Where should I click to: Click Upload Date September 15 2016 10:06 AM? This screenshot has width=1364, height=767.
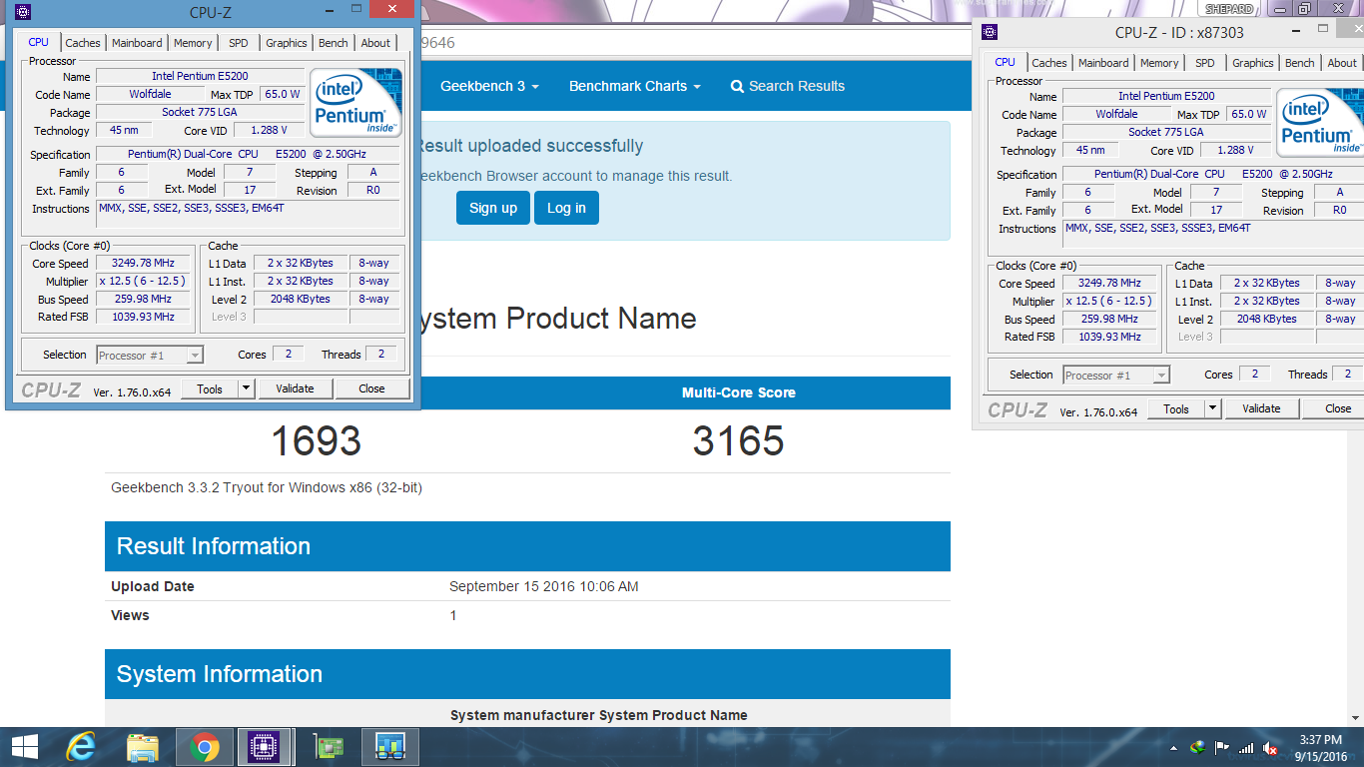544,586
